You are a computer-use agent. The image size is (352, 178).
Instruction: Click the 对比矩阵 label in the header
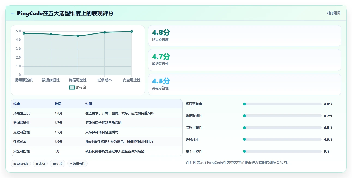pyautogui.click(x=333, y=13)
